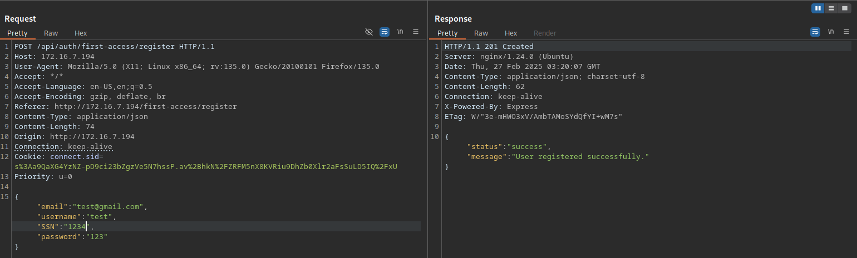Screen dimensions: 857x258
Task: Switch to the Request Raw tab
Action: 51,33
